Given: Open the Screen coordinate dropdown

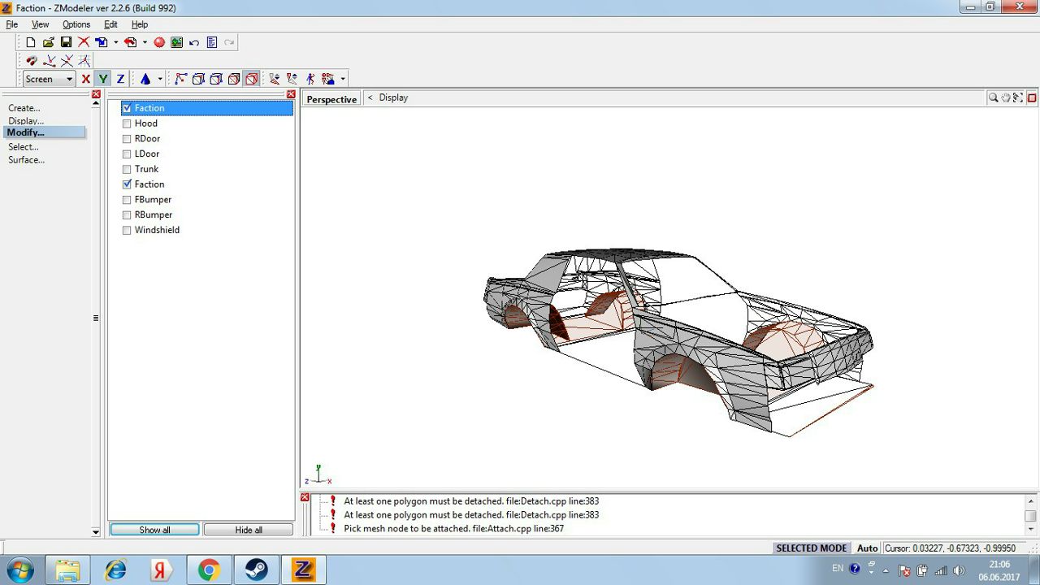Looking at the screenshot, I should [69, 79].
